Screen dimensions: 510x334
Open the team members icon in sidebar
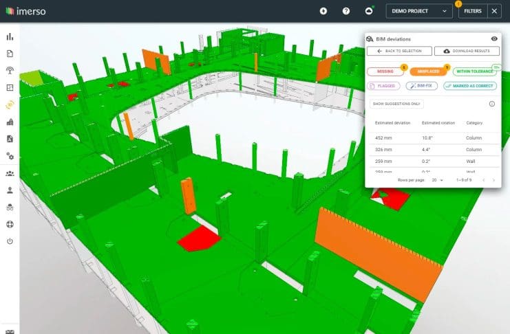click(10, 173)
